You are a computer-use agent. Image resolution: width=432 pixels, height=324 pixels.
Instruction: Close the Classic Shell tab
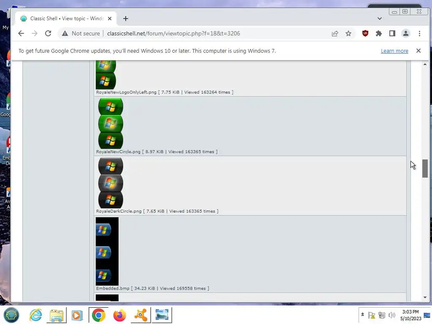[x=110, y=19]
